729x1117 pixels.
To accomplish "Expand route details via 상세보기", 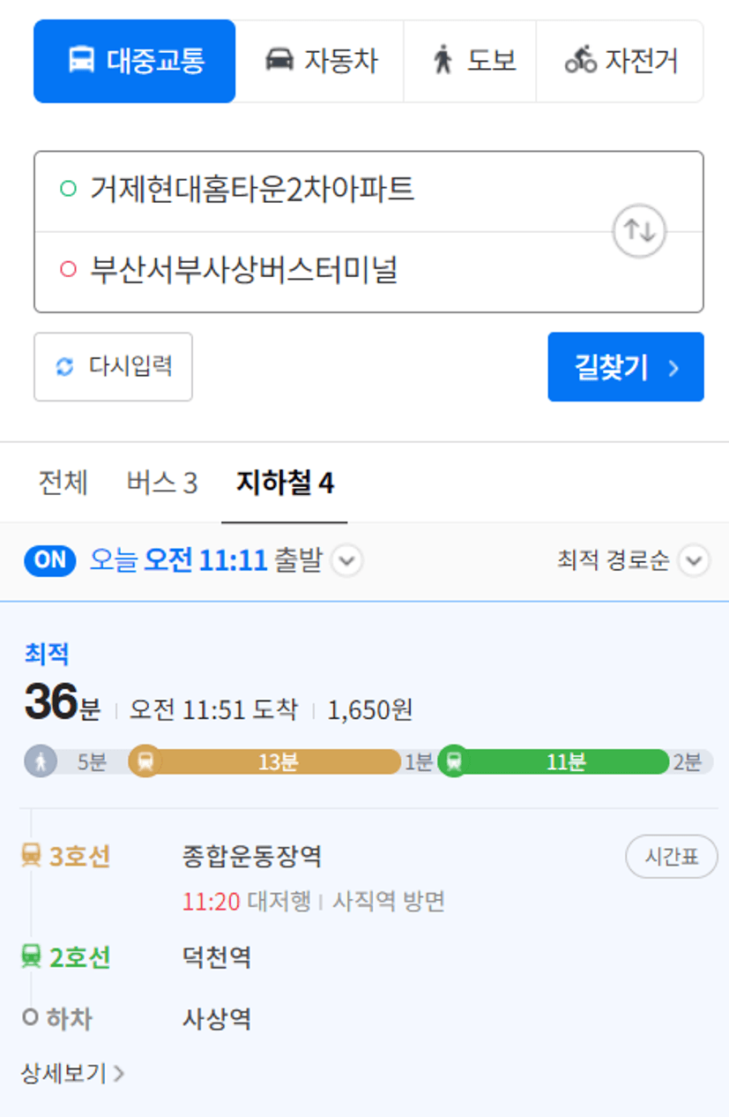I will [x=72, y=1073].
